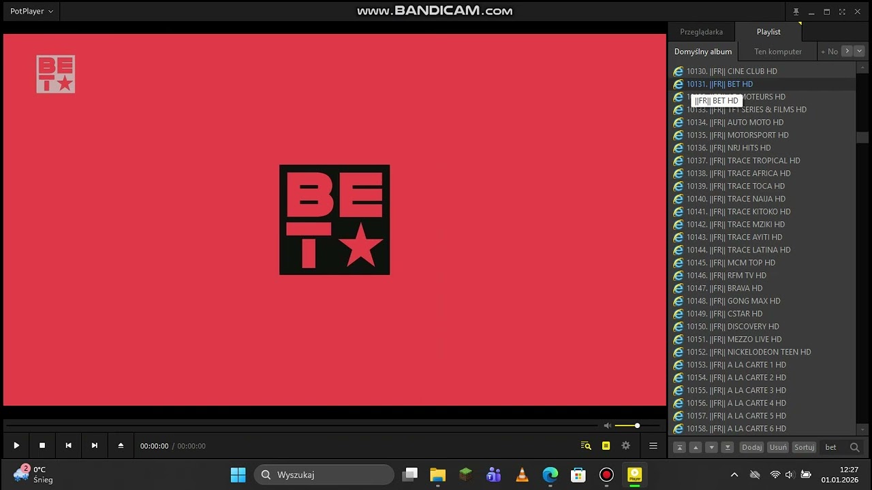The width and height of the screenshot is (872, 490).
Task: Go to the previous playlist item
Action: 68,446
